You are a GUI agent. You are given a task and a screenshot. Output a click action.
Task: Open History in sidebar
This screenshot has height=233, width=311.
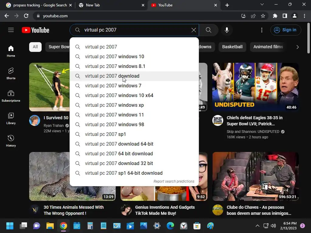coord(11,141)
